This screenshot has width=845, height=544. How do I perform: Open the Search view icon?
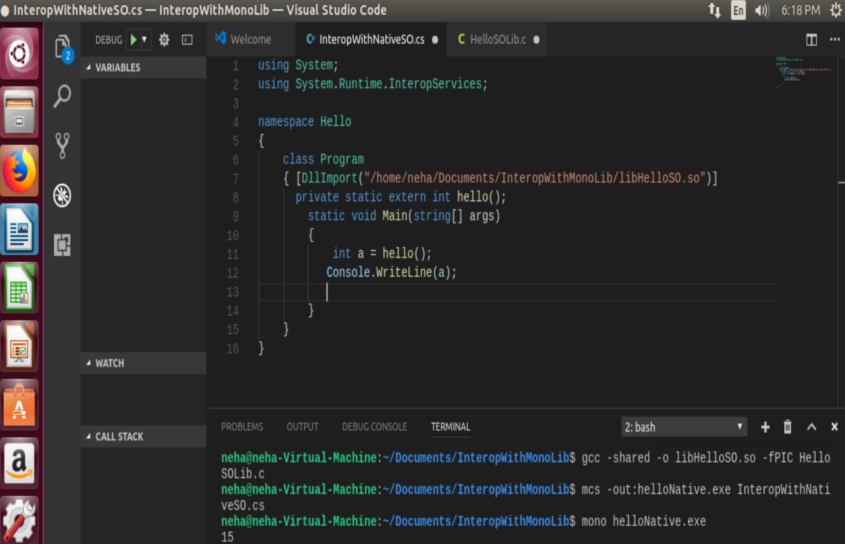point(62,96)
